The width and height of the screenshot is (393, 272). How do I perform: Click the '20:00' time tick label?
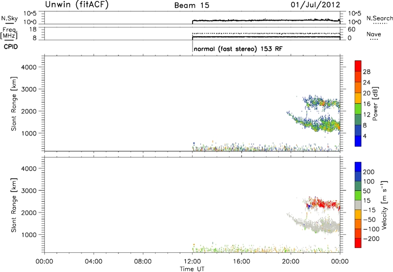point(291,262)
